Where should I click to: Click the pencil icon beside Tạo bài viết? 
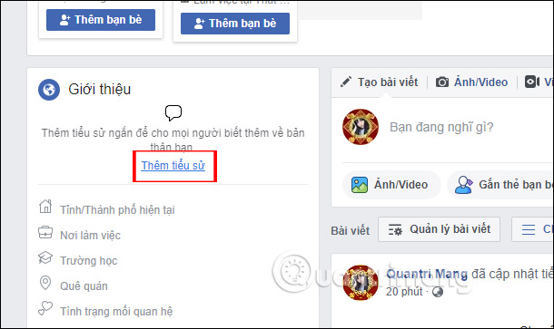tap(345, 82)
